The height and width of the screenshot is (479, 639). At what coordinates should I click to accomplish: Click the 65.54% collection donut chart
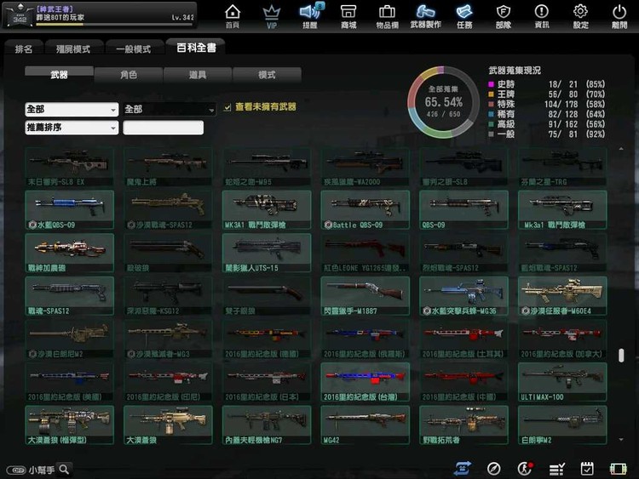pyautogui.click(x=443, y=102)
